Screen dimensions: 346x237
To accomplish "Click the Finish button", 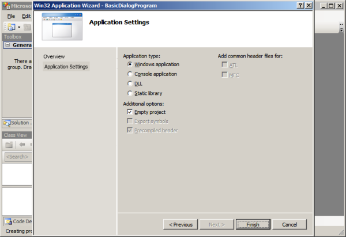I will [253, 224].
